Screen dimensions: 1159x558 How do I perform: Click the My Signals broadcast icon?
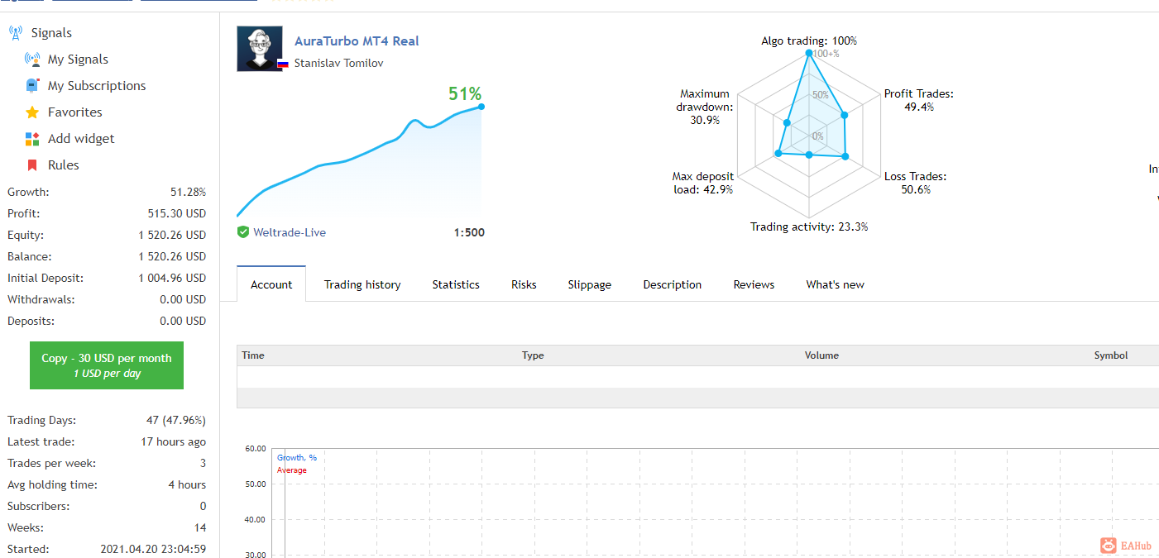pyautogui.click(x=32, y=60)
